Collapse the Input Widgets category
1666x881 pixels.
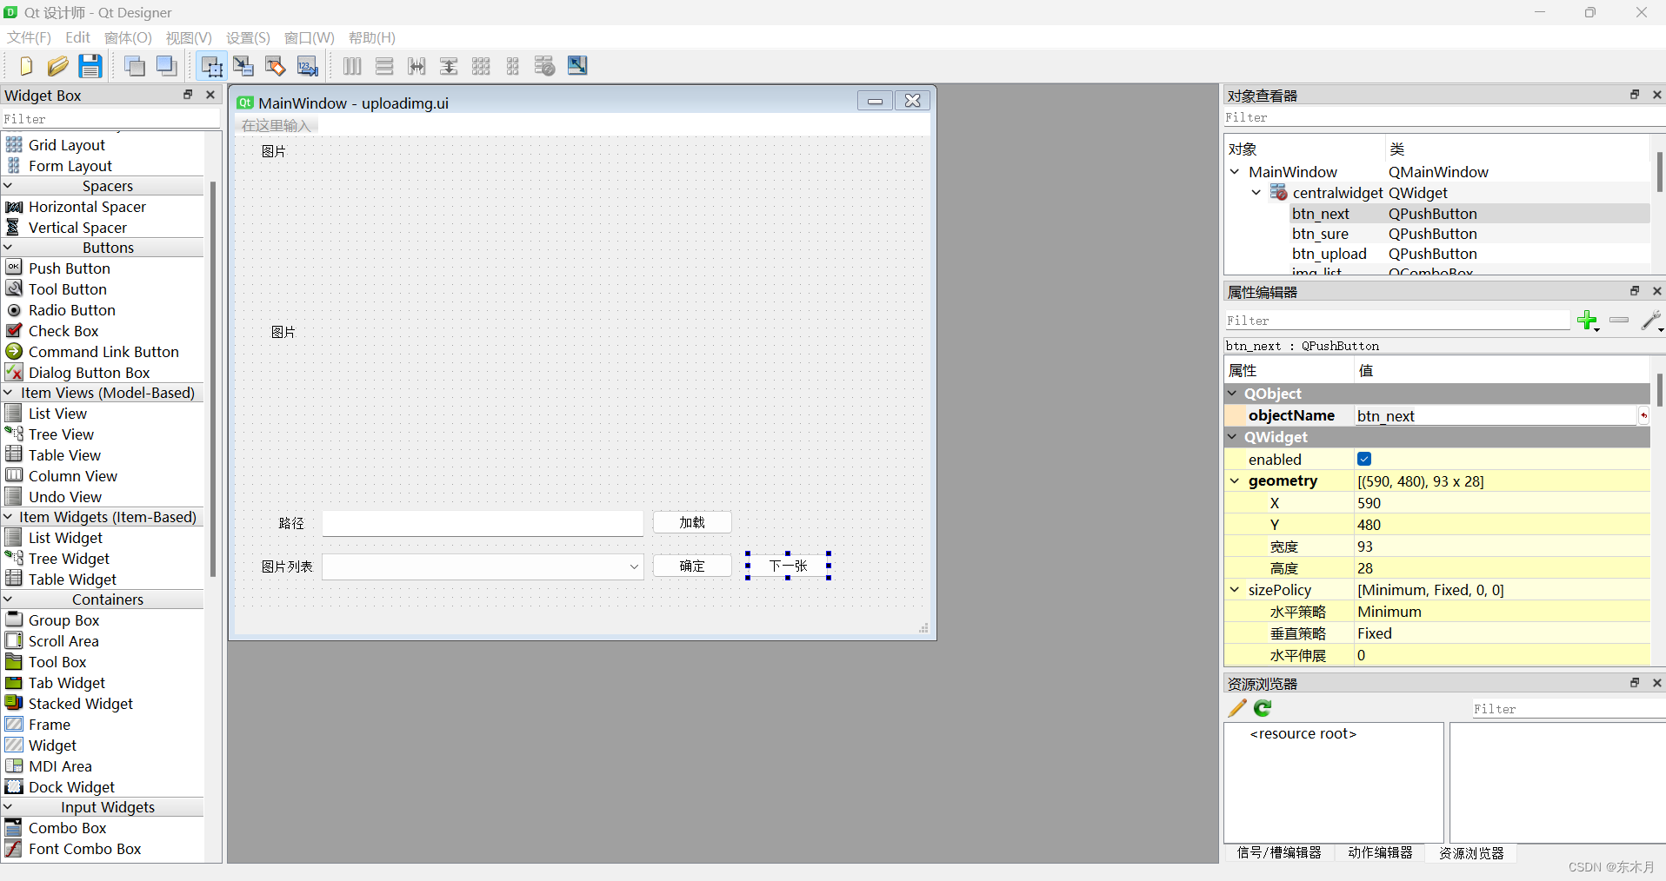(x=8, y=807)
